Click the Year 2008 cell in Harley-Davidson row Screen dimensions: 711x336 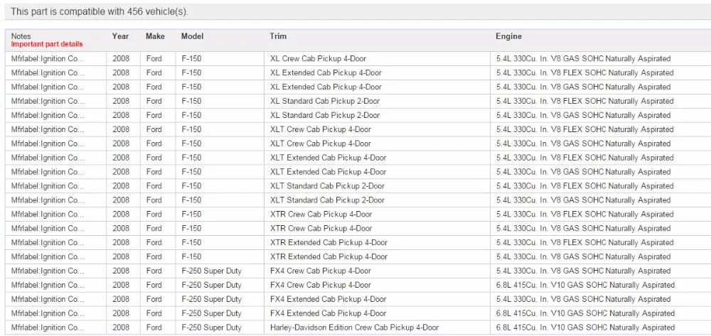(x=123, y=327)
